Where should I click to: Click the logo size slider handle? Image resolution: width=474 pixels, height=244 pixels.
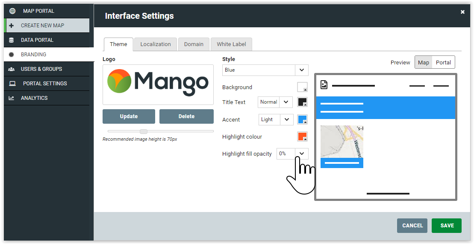tap(144, 131)
